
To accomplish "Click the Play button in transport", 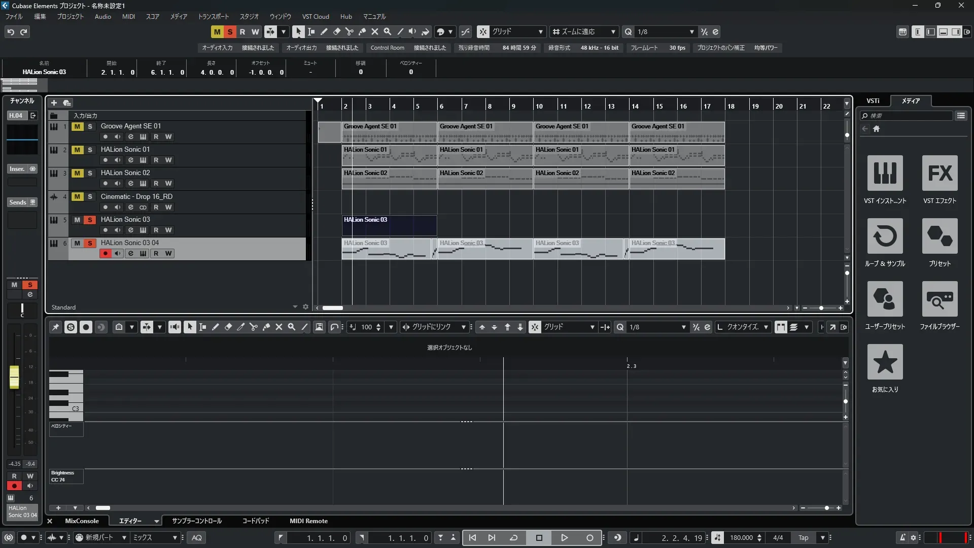I will pos(564,538).
